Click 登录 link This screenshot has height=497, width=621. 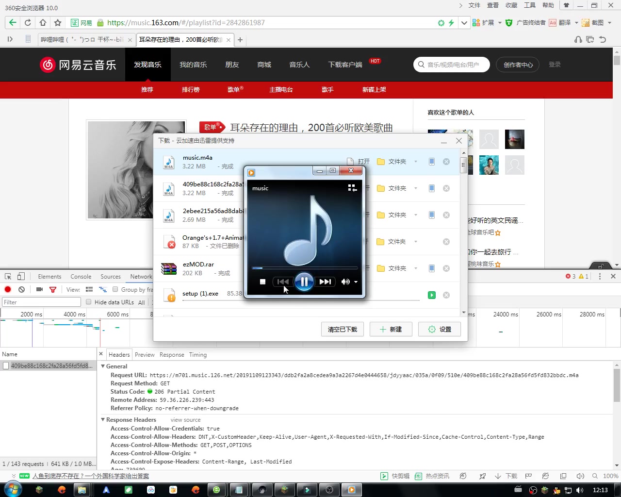pyautogui.click(x=555, y=65)
